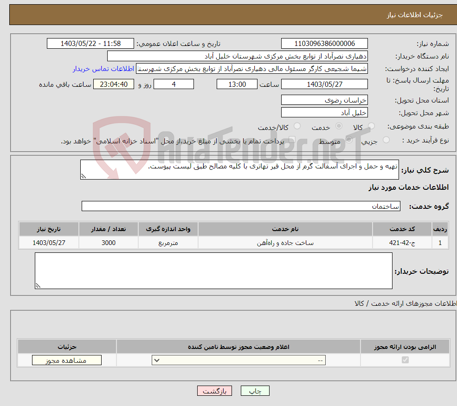Click the تاریخ نیاز column header
The height and width of the screenshot is (406, 457).
click(49, 229)
